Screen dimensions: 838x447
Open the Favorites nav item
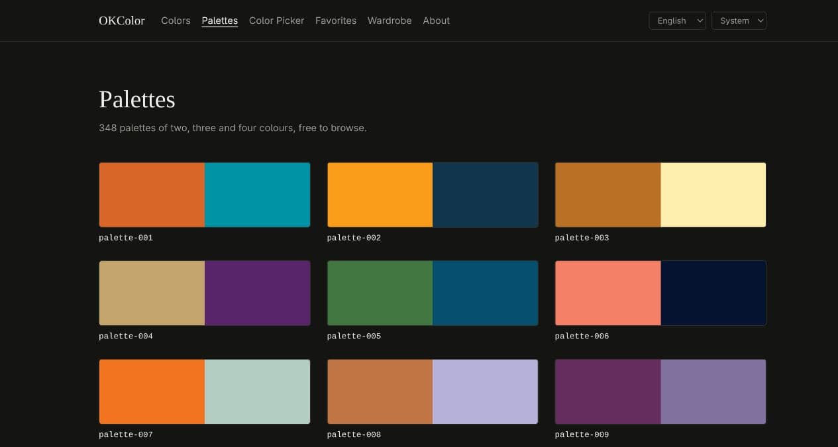click(x=336, y=21)
